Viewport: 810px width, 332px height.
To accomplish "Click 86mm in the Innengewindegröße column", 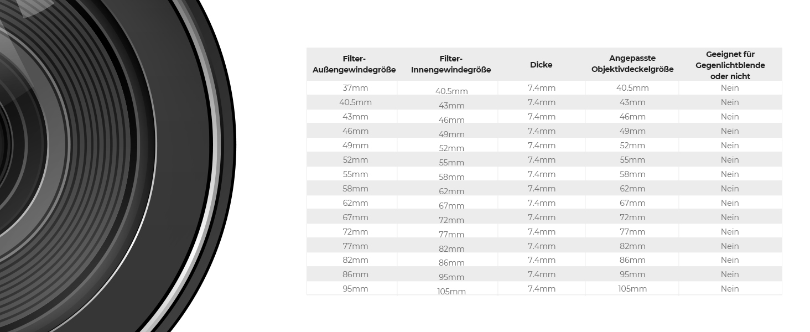I will [x=451, y=263].
